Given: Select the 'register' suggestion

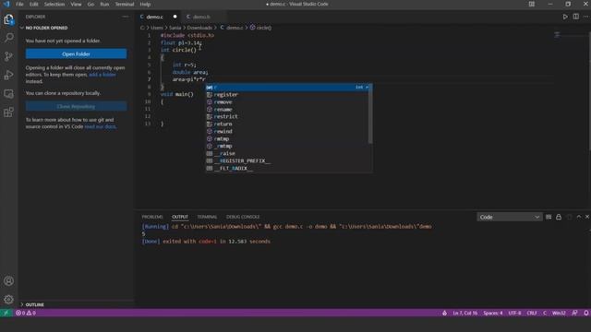Looking at the screenshot, I should pos(288,94).
